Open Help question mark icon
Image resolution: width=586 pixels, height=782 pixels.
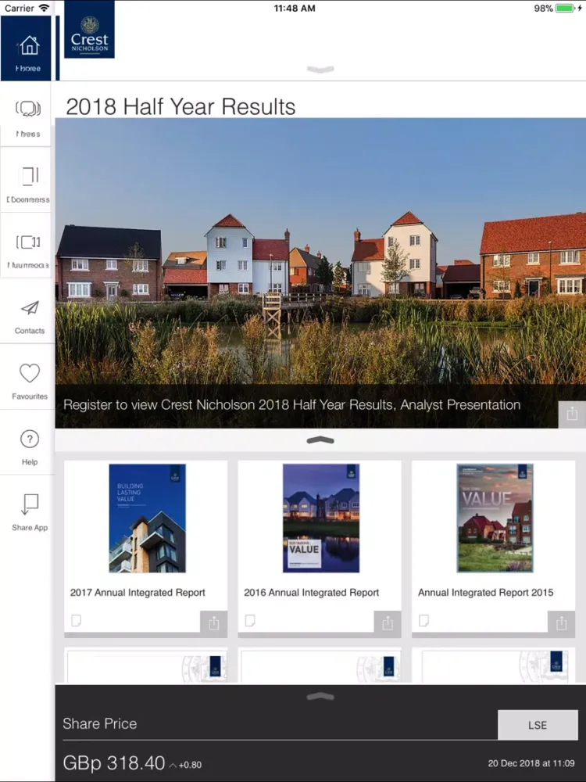30,439
